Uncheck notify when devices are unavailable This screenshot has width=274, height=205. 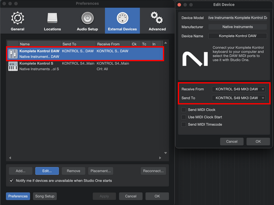tap(12, 181)
